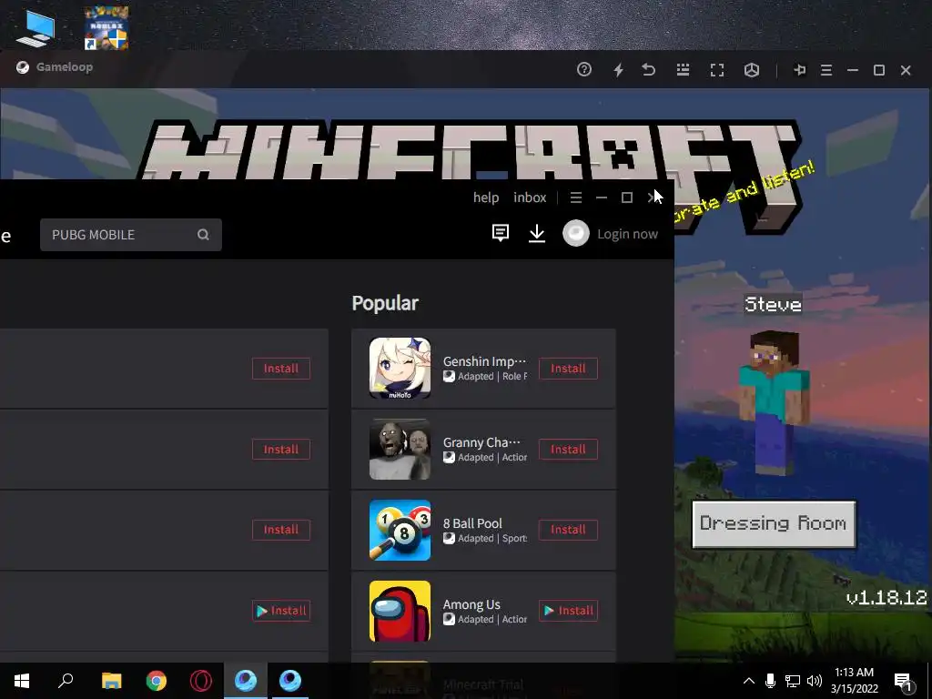Open the help icon in the Gameloop emulator title bar
Screen dimensions: 932x699
584,69
